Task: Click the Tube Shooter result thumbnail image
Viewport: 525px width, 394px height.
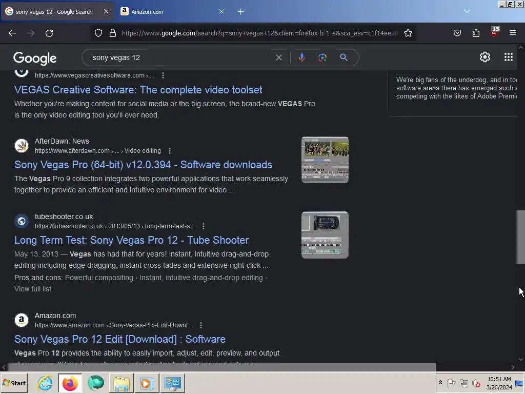Action: coord(325,235)
